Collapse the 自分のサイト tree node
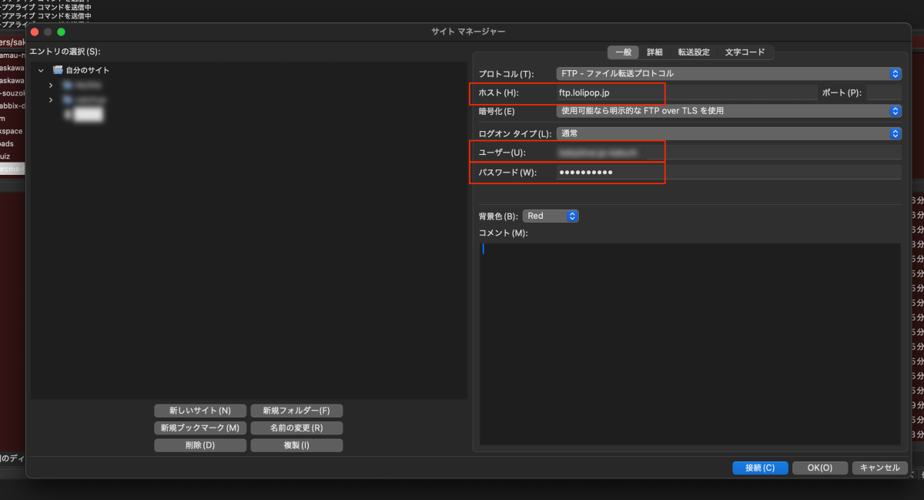 [41, 71]
